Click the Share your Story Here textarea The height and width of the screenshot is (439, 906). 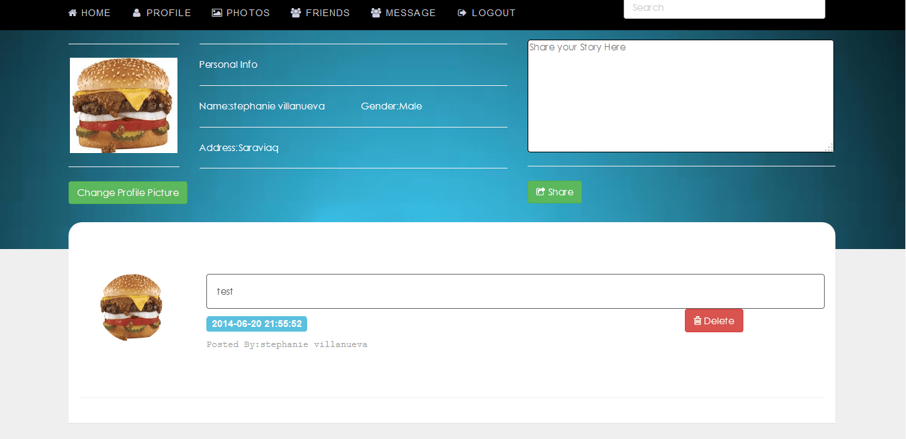[680, 95]
